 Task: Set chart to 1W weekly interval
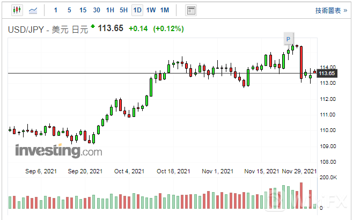[x=151, y=10]
